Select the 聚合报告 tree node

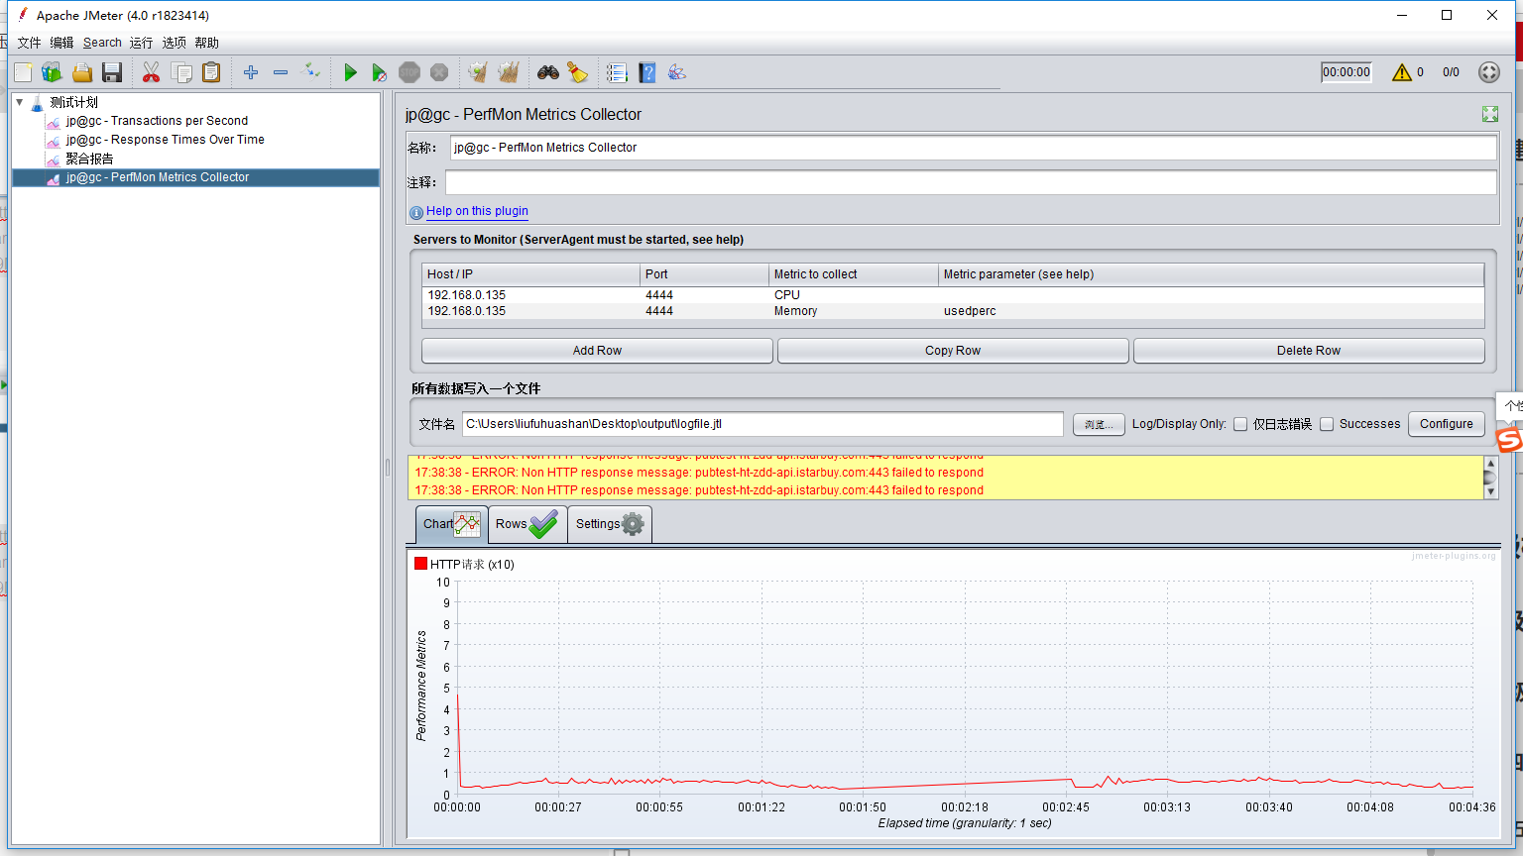(x=89, y=159)
